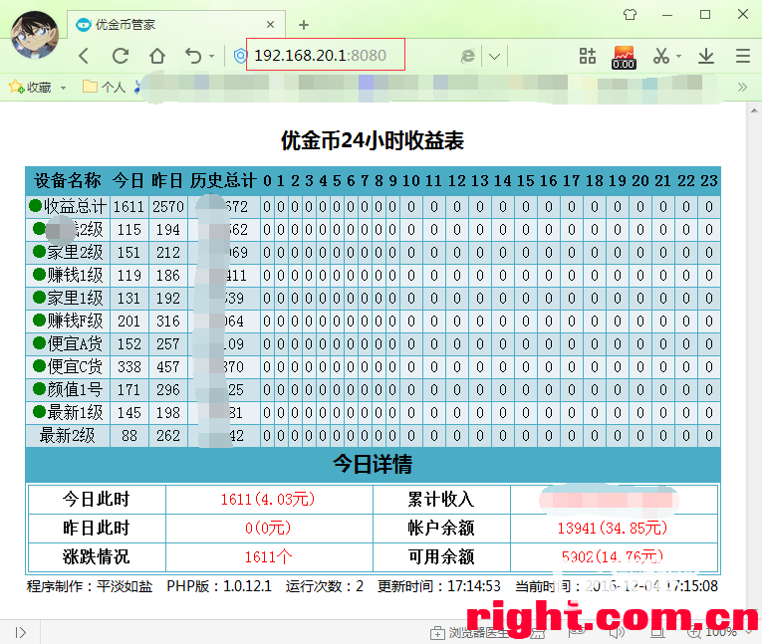Click yesterday's total value 2570
762x644 pixels.
pos(168,207)
